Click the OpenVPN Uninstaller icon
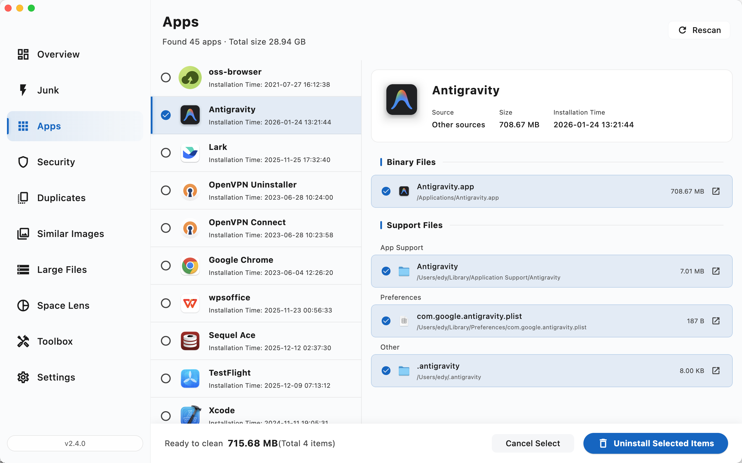The image size is (742, 463). 190,190
